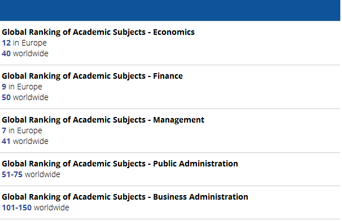Select "worldwide" text beside 51-75

click(x=42, y=174)
